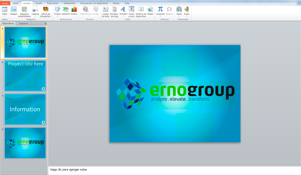Viewport: 301px width, 175px height.
Task: Switch to the Inicio tab
Action: coord(16,3)
